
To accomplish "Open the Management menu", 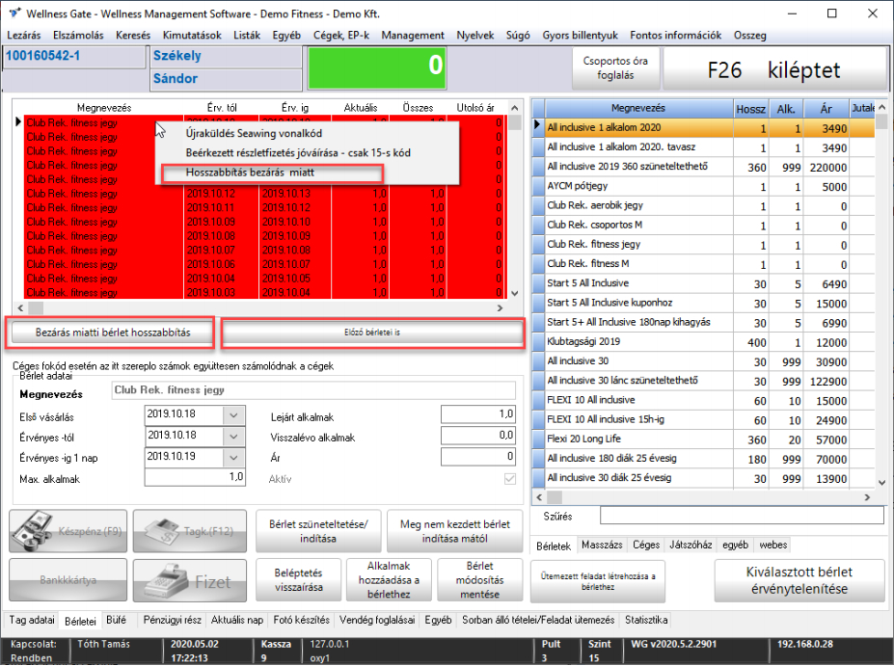I will pyautogui.click(x=413, y=36).
